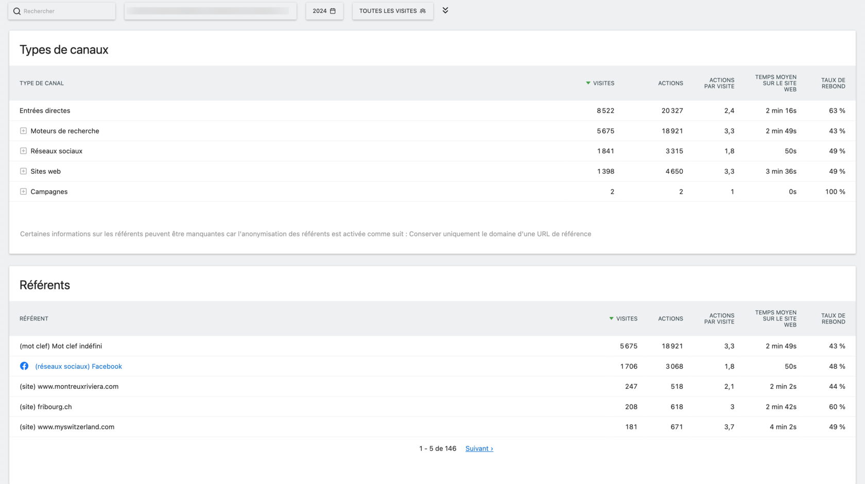Sort channels table by Actions column
Image resolution: width=865 pixels, height=484 pixels.
[670, 83]
